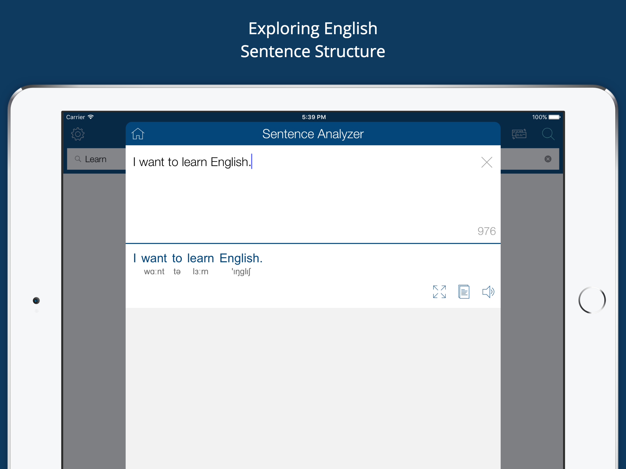Tap the word 'English.' in the result

(241, 258)
